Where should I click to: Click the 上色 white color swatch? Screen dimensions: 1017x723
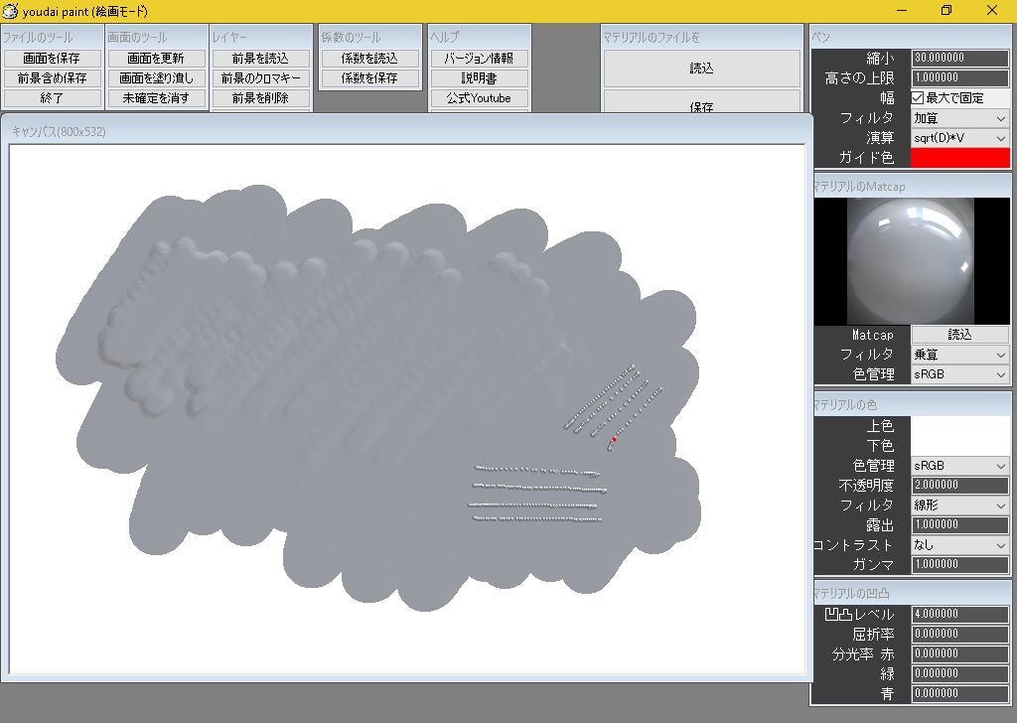[x=959, y=425]
